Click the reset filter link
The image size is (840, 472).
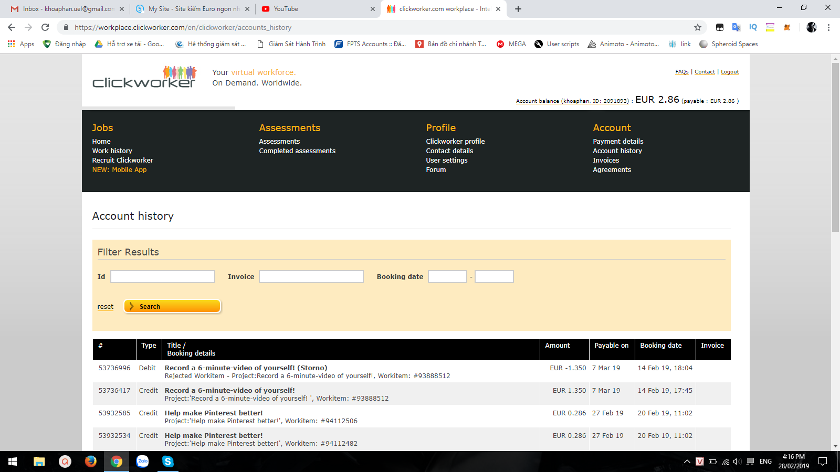105,307
